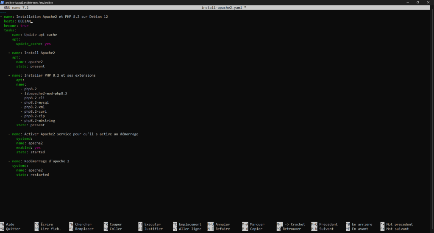Click the ^G Aide help shortcut
The height and width of the screenshot is (233, 434).
(x=7, y=225)
